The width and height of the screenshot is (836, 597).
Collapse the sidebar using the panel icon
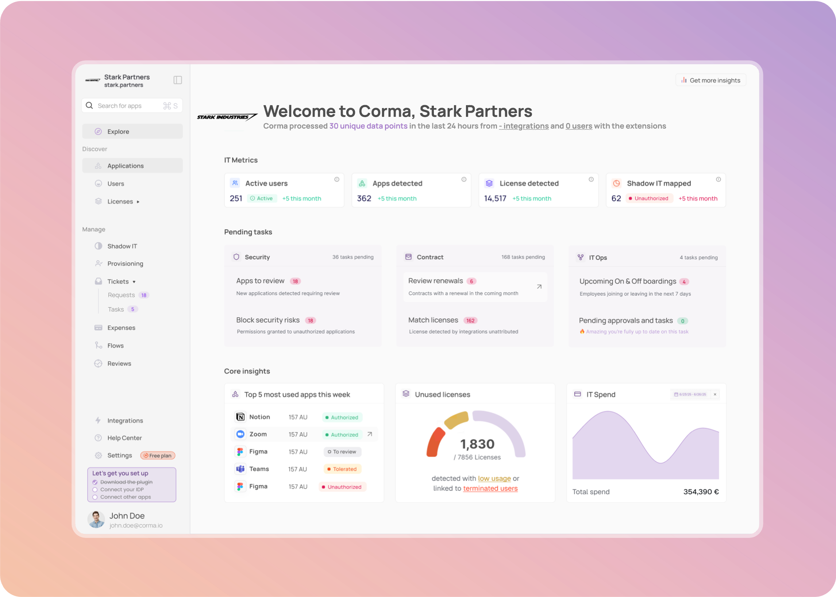coord(178,80)
